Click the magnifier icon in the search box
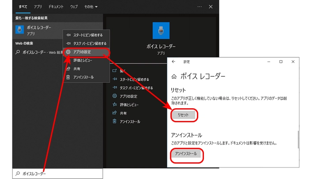309x179 pixels. click(18, 174)
